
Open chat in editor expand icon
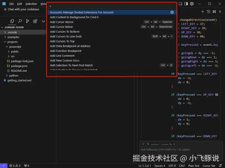tap(214, 12)
